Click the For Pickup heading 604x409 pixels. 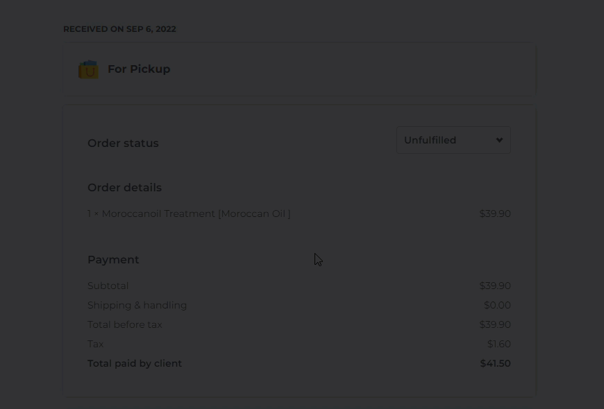click(x=139, y=69)
